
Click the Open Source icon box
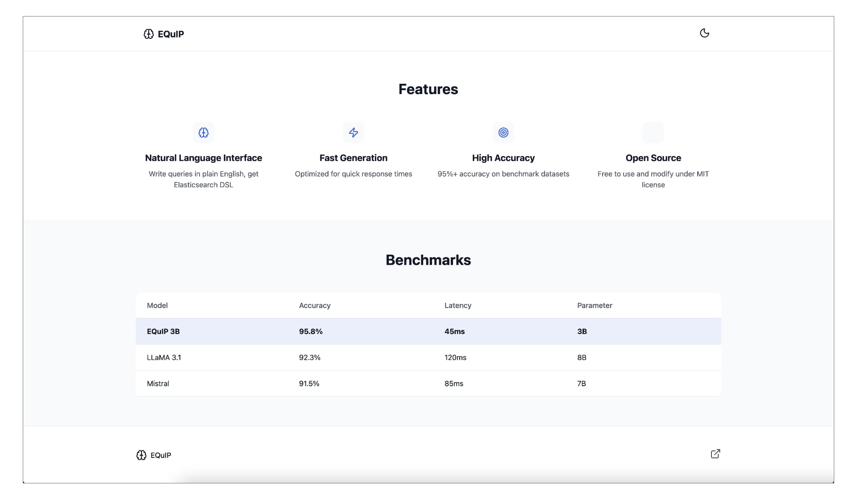tap(653, 132)
